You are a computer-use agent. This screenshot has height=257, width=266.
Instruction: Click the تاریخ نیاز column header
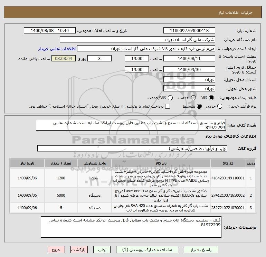tap(27, 163)
